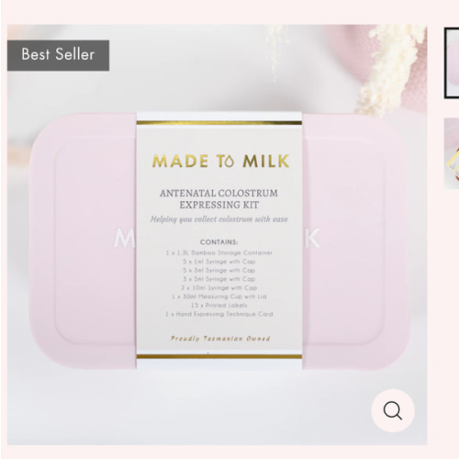459x459 pixels.
Task: Select the first product thumbnail
Action: 452,63
